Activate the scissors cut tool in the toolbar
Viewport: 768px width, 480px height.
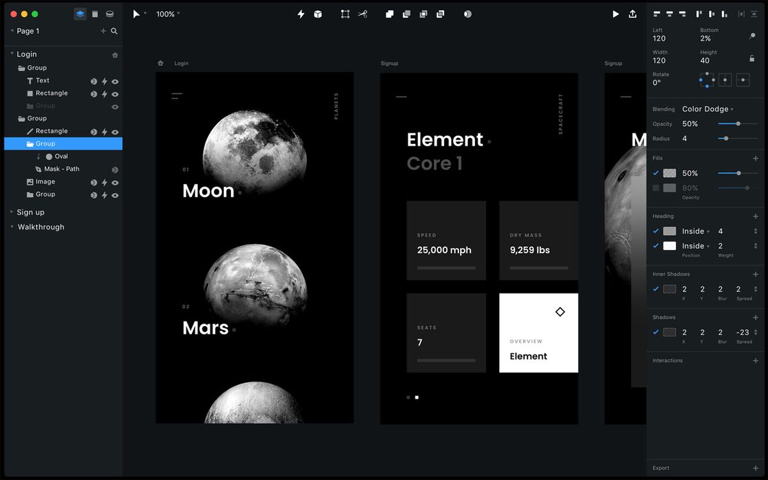[x=362, y=13]
